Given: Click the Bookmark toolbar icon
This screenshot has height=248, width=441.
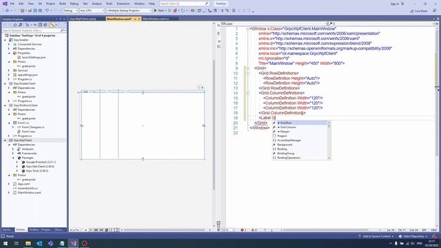Looking at the screenshot, I should (234, 11).
